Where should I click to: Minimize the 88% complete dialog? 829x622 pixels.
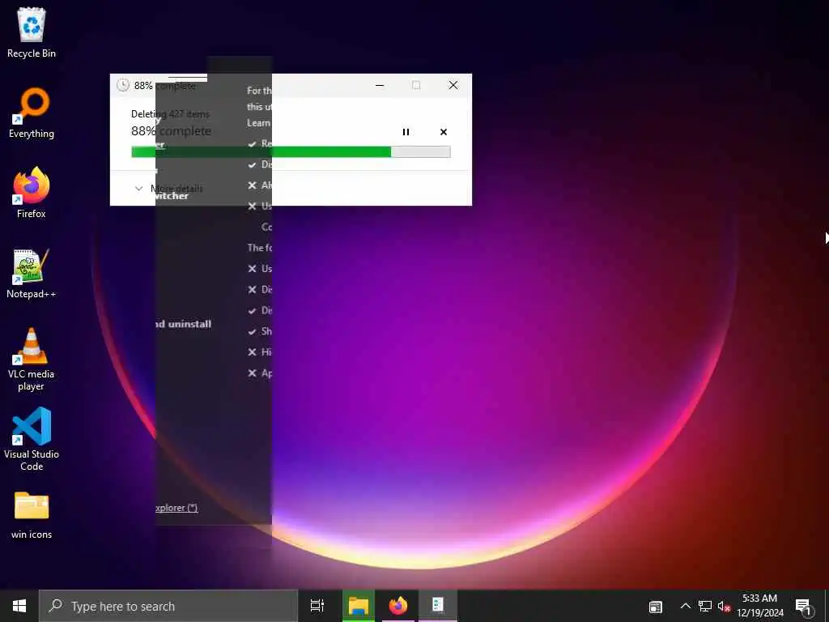coord(380,85)
